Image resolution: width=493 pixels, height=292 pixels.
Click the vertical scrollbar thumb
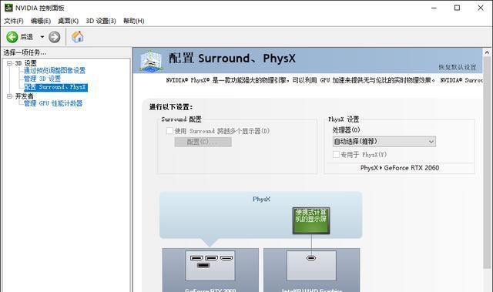pyautogui.click(x=487, y=163)
